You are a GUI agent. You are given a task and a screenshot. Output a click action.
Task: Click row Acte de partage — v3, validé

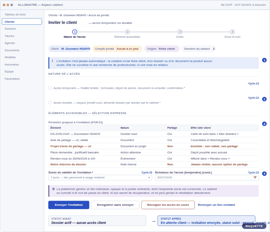click(154, 140)
